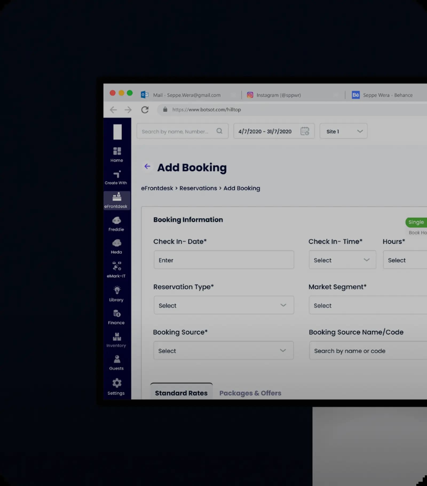The width and height of the screenshot is (427, 486).
Task: Open the Check In- Time dropdown
Action: 342,260
